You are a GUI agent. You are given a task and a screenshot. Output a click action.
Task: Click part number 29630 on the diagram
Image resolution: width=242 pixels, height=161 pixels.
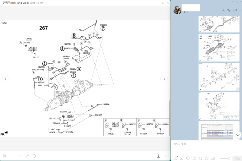pos(29,39)
